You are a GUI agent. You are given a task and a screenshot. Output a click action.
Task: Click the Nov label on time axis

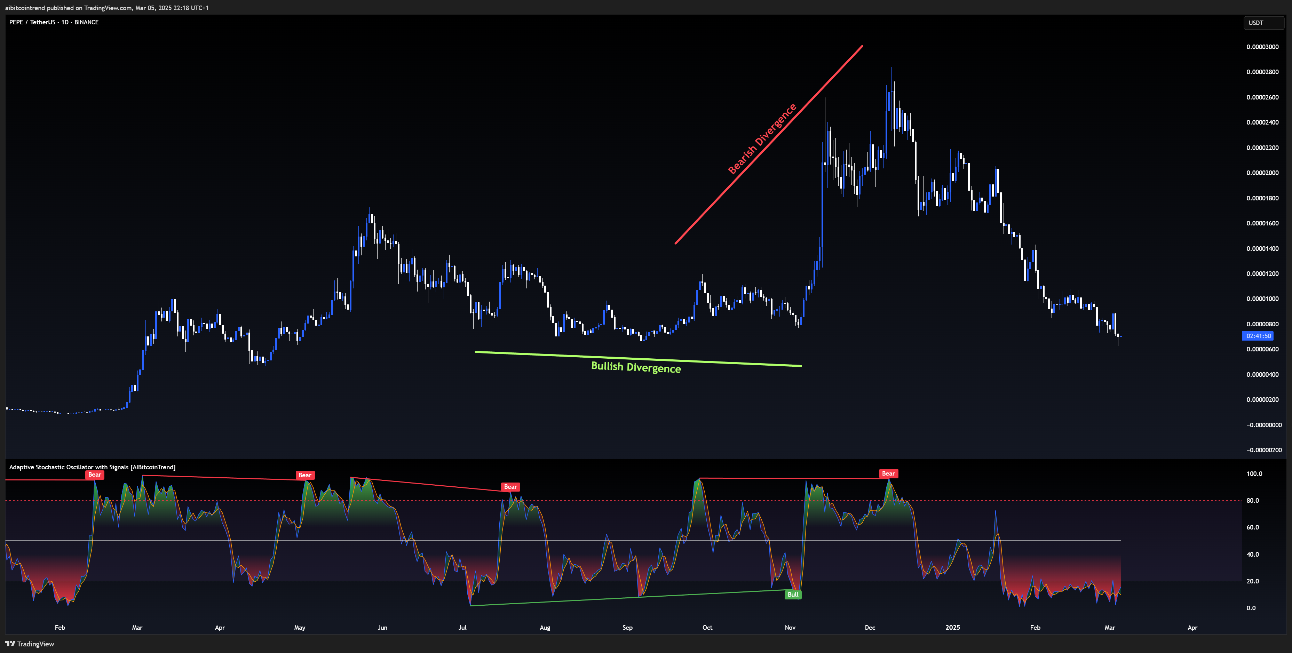790,627
